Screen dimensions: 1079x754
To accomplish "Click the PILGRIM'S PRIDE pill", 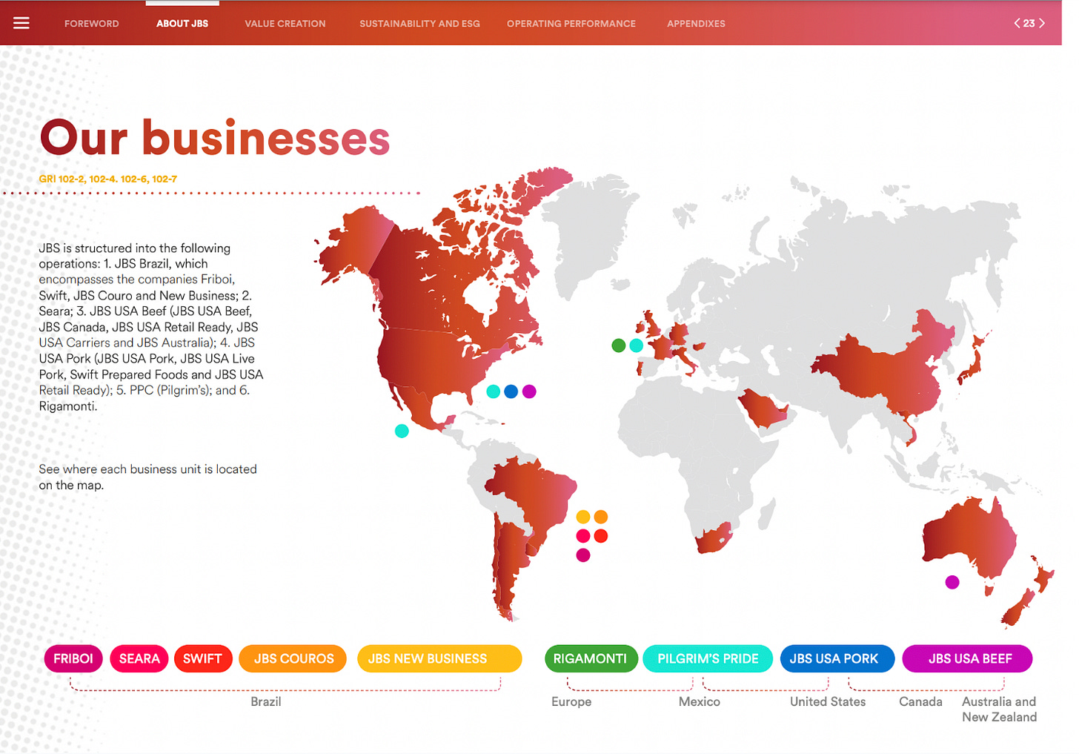I will point(708,658).
